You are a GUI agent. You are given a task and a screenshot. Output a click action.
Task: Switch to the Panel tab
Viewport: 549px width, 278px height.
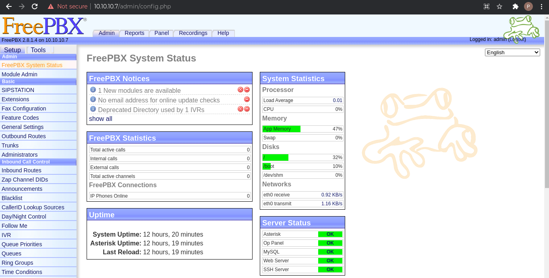(x=162, y=33)
